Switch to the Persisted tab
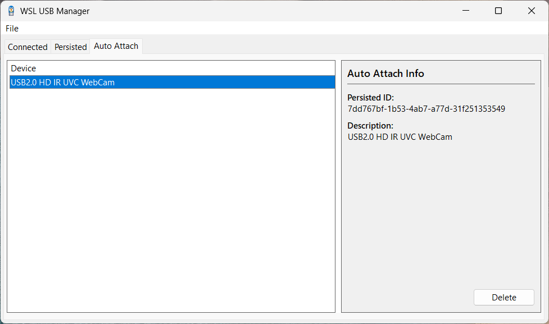Viewport: 549px width, 324px height. click(70, 47)
